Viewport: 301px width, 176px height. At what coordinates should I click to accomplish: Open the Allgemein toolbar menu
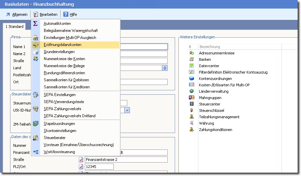coord(17,14)
